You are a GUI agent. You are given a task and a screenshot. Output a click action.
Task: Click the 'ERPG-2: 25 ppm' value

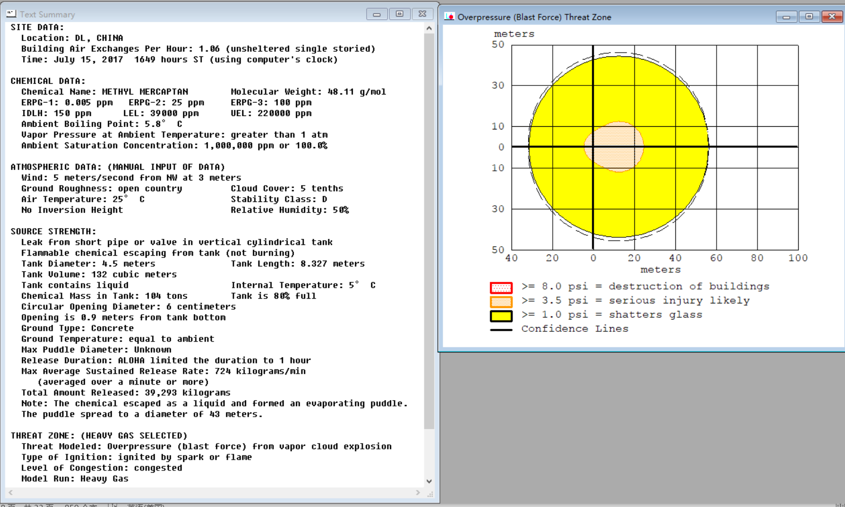(166, 103)
